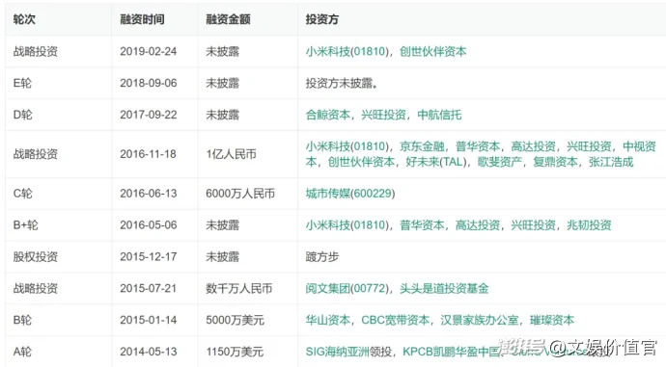
Task: Open 普华资本 link in the 2016-11-18 row
Action: (478, 146)
